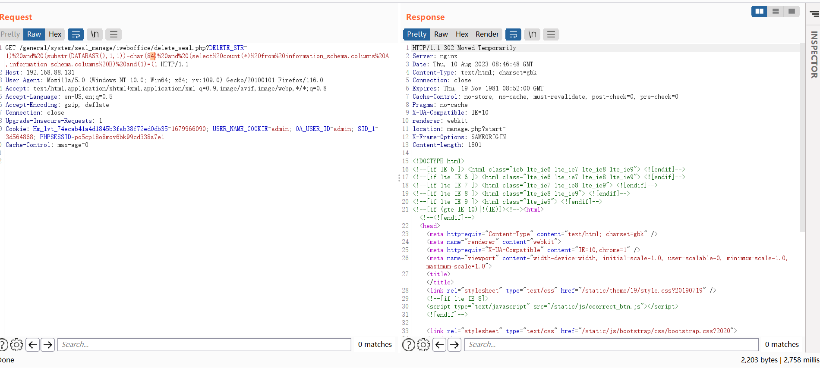Toggle word wrap icon in Response panel
The image size is (820, 368).
click(513, 34)
